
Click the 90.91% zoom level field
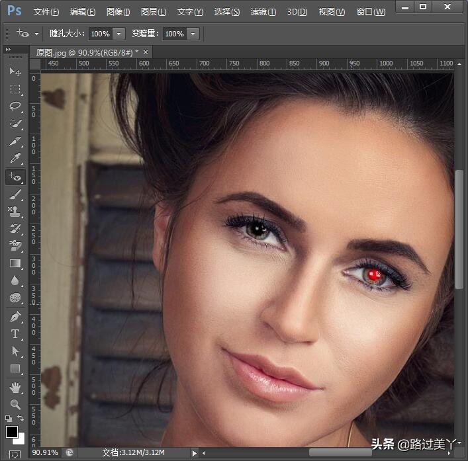pos(45,452)
